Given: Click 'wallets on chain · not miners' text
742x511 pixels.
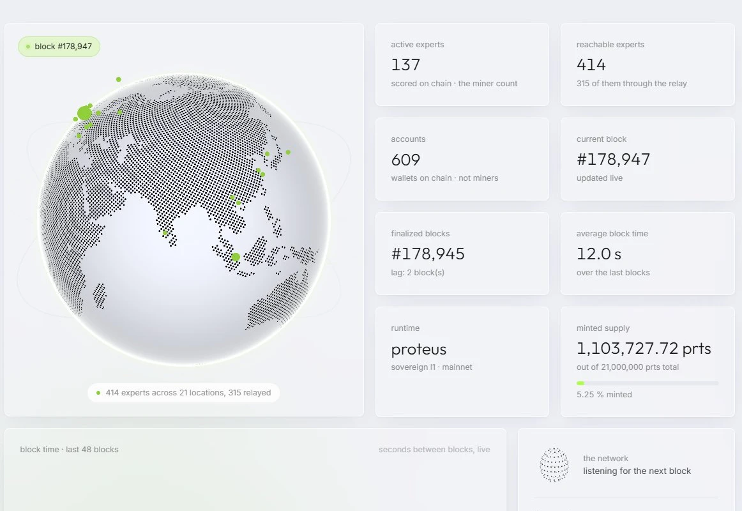Looking at the screenshot, I should (x=444, y=178).
